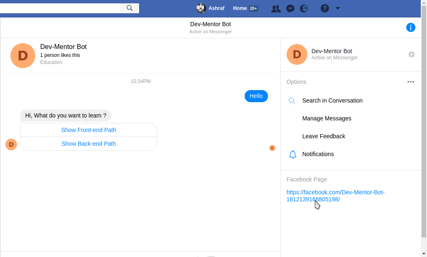The image size is (427, 257).
Task: Expand the account dropdown arrow
Action: click(x=338, y=8)
